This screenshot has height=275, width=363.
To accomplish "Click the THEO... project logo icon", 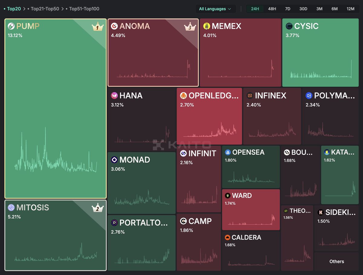I will pyautogui.click(x=286, y=211).
